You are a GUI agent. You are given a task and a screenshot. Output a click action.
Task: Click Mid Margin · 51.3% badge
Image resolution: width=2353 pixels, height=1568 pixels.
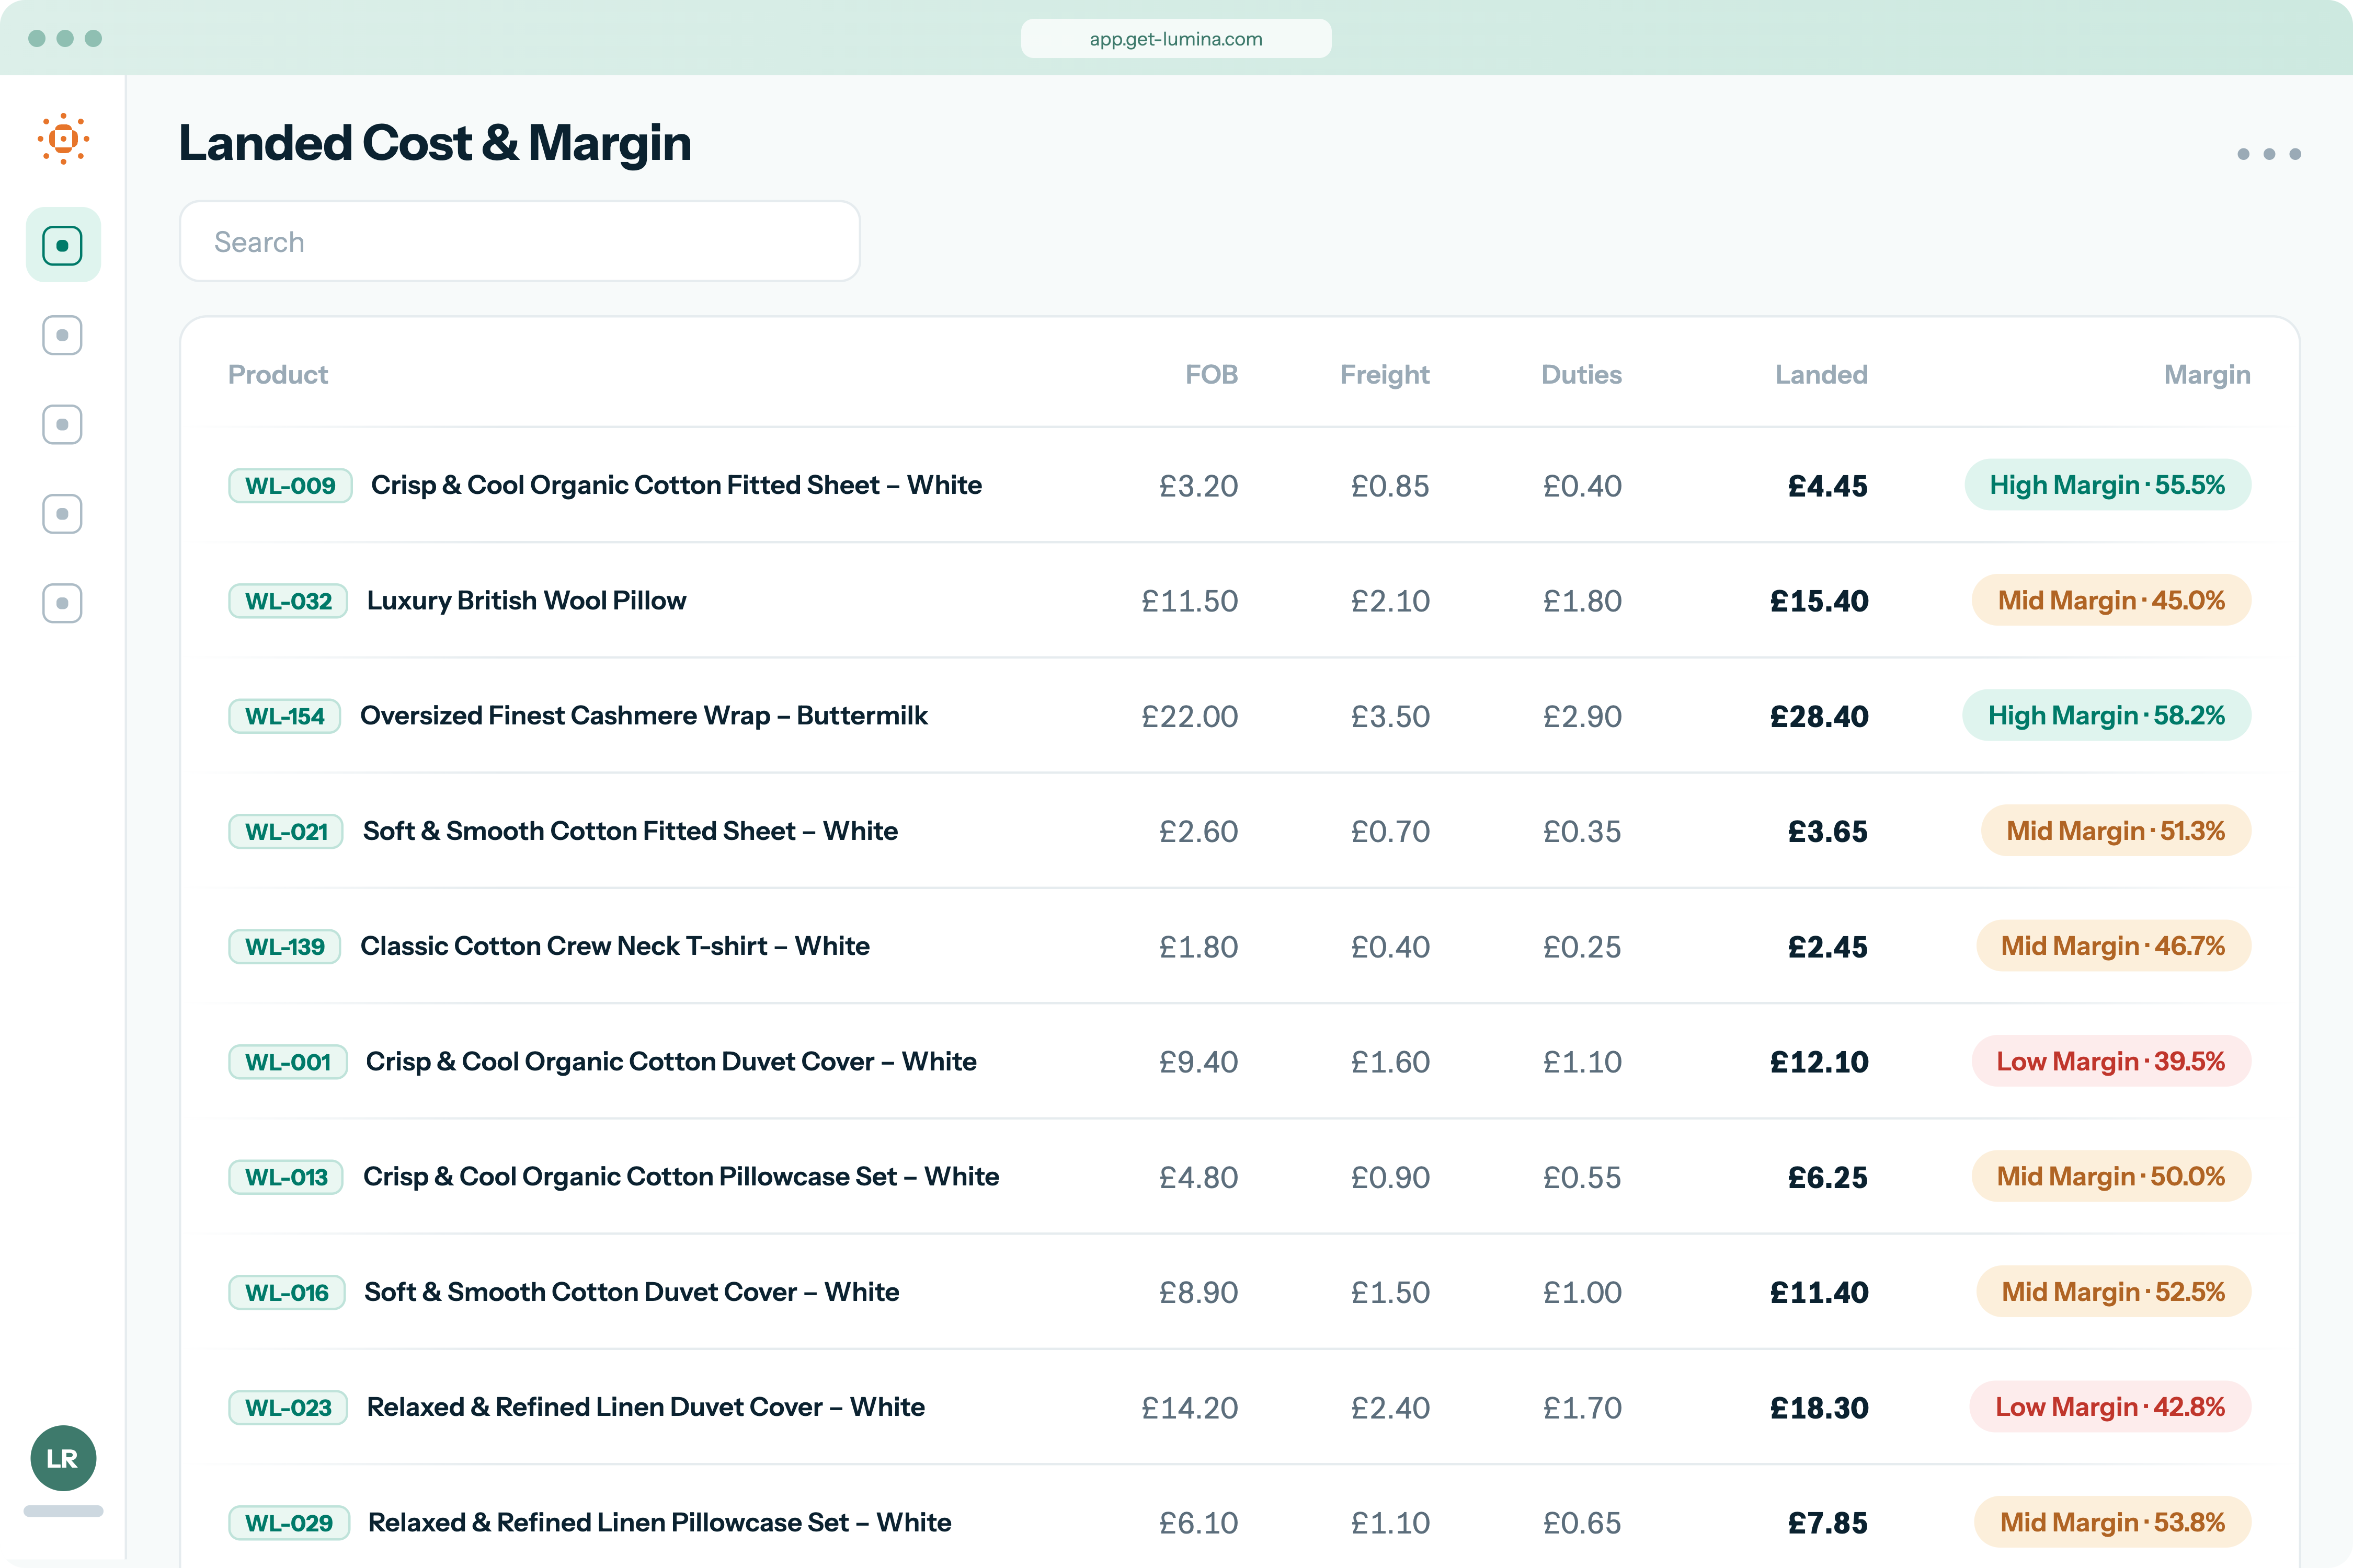tap(2116, 831)
